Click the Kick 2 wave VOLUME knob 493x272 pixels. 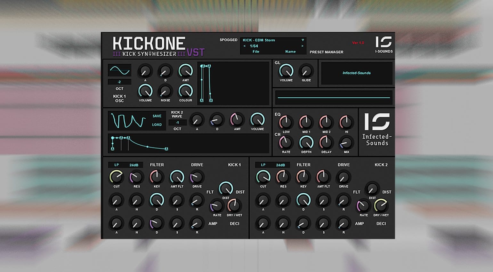click(x=257, y=120)
